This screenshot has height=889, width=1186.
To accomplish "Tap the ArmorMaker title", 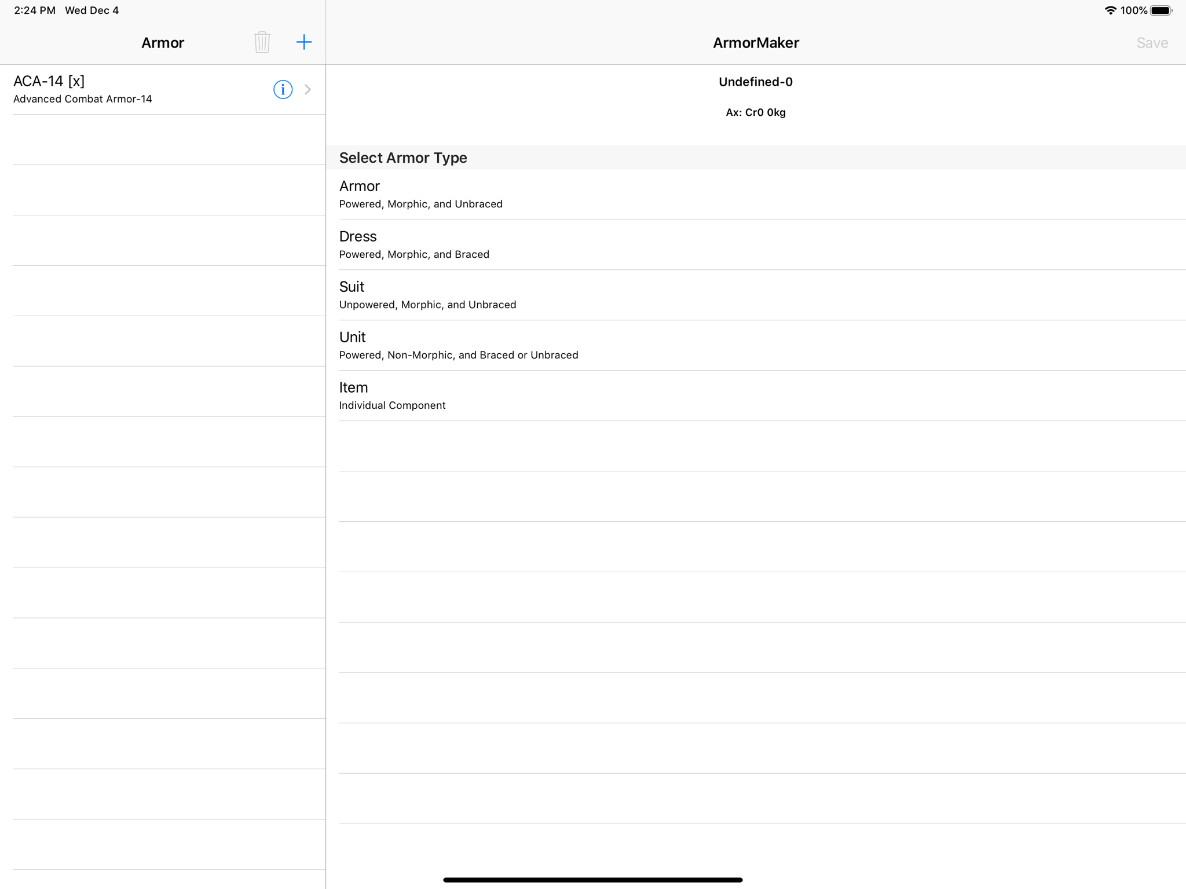I will coord(755,43).
